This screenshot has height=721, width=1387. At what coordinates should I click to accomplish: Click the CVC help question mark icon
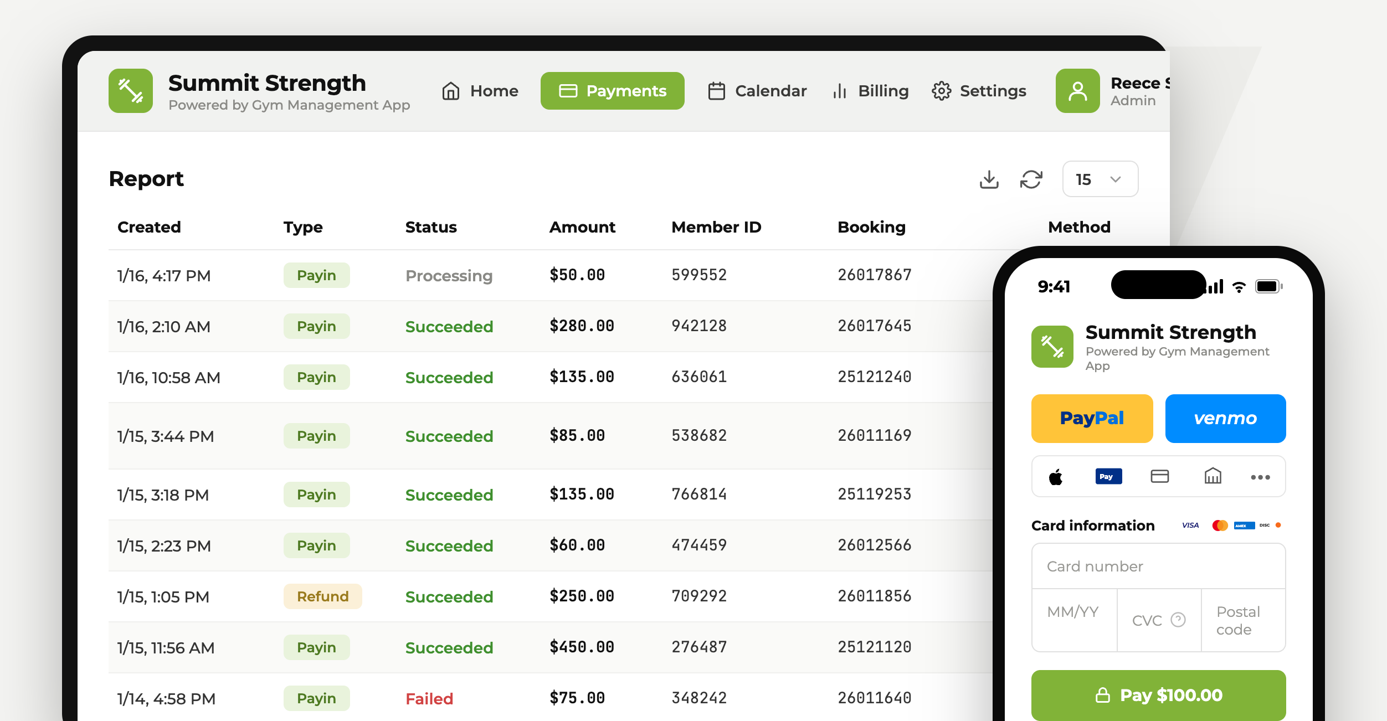coord(1178,620)
